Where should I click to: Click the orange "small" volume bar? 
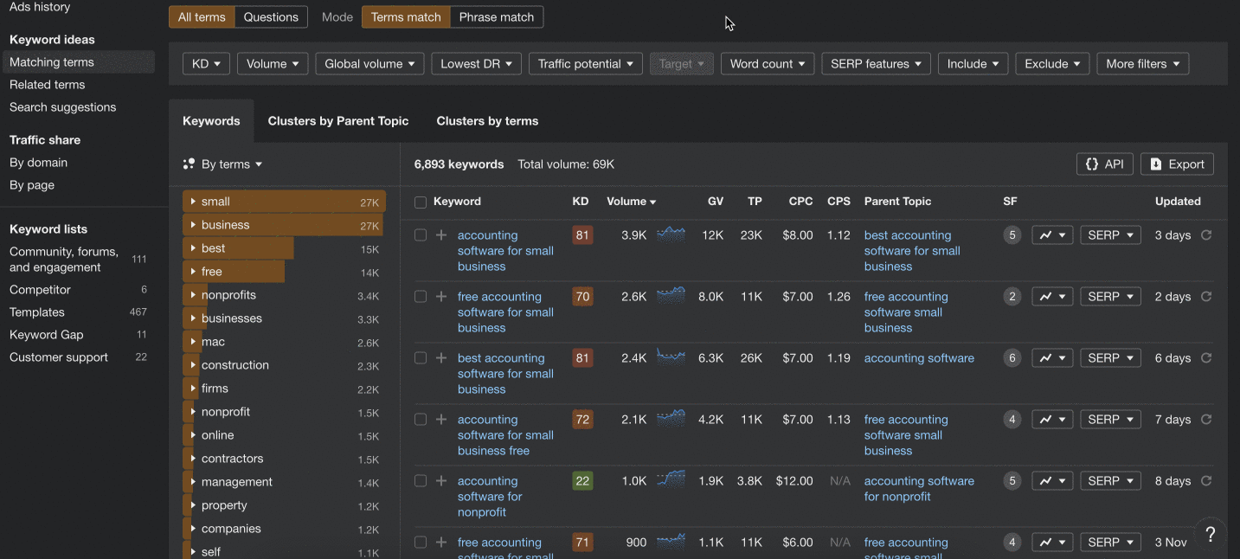coord(284,202)
